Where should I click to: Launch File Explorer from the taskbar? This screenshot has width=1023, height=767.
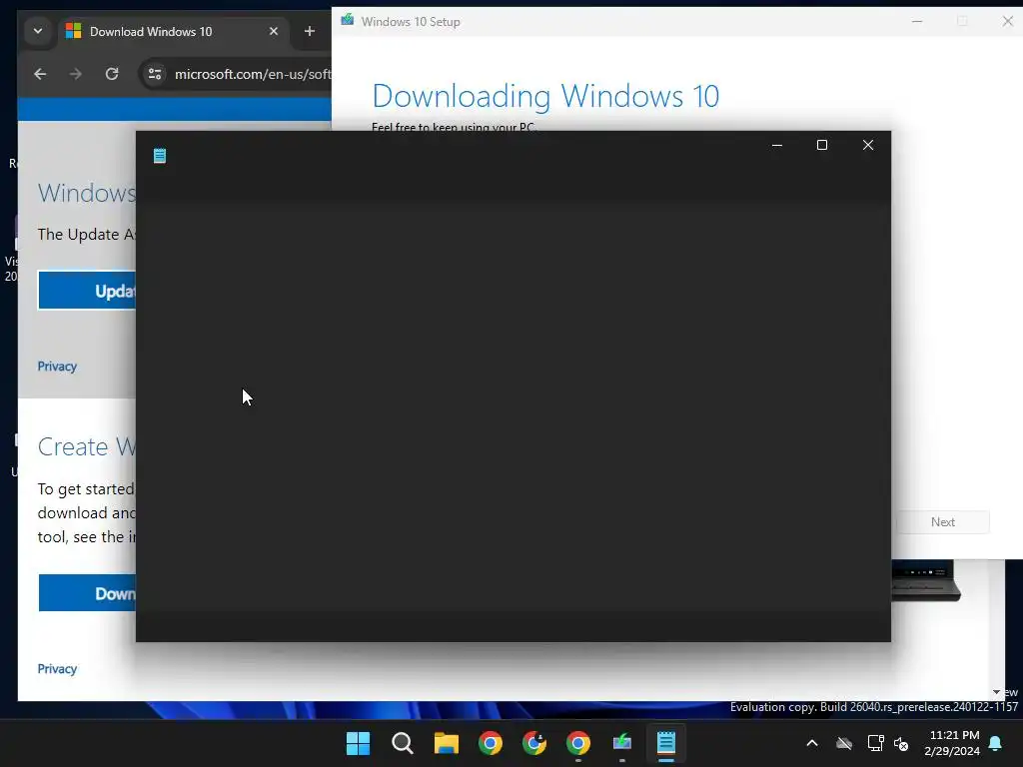coord(447,743)
